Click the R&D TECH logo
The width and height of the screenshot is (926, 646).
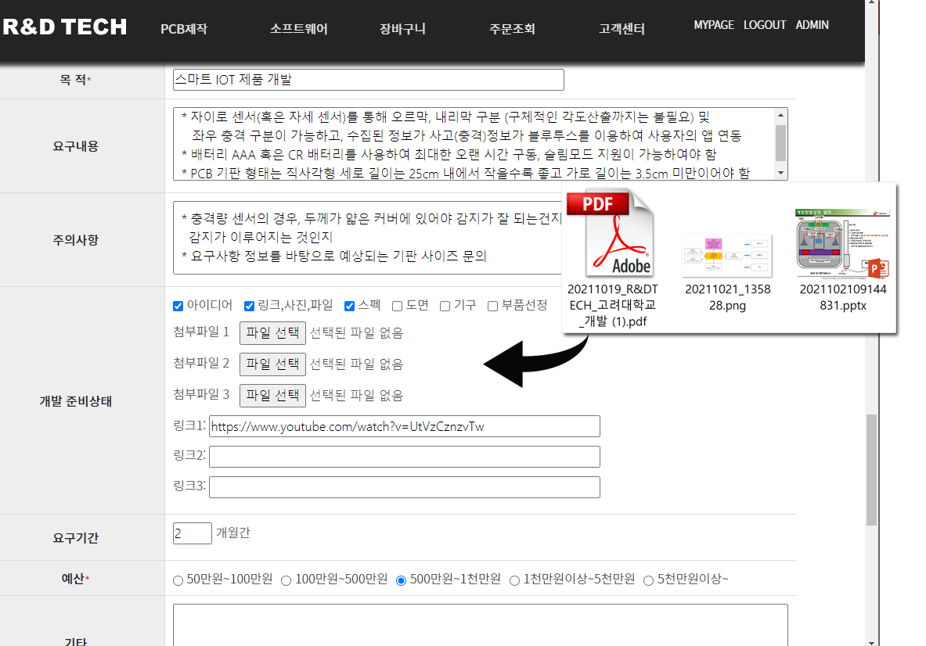[x=64, y=27]
